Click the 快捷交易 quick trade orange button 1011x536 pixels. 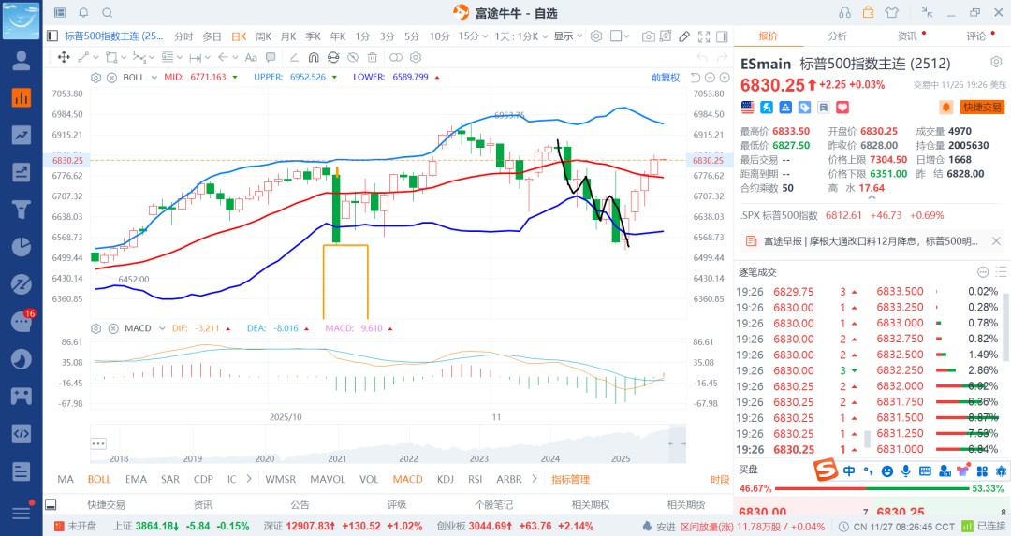(x=982, y=107)
